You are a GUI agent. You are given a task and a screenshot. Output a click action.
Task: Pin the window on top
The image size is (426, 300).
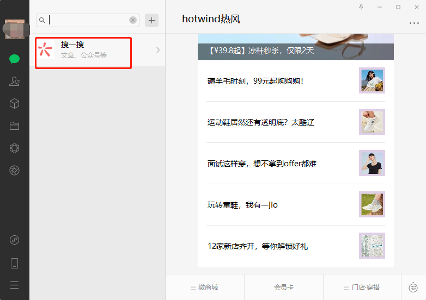[361, 7]
